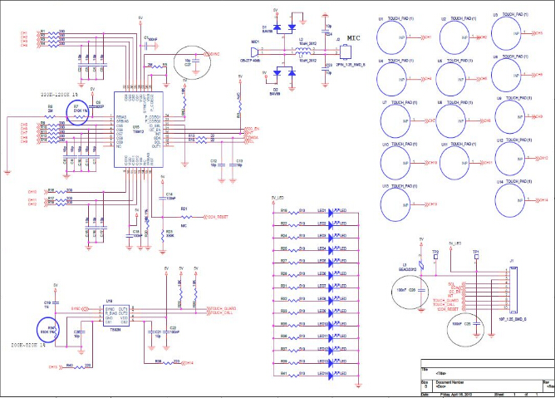555x398 pixels.
Task: Select the U15 touch controller IC box
Action: tap(139, 130)
